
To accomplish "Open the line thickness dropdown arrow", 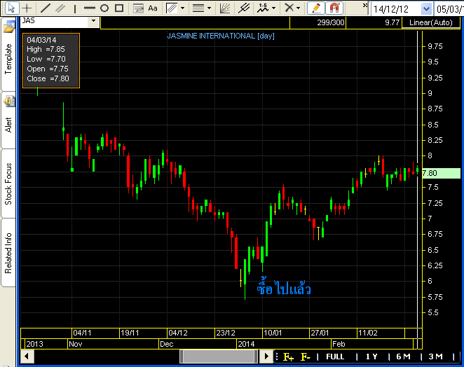I will [209, 8].
